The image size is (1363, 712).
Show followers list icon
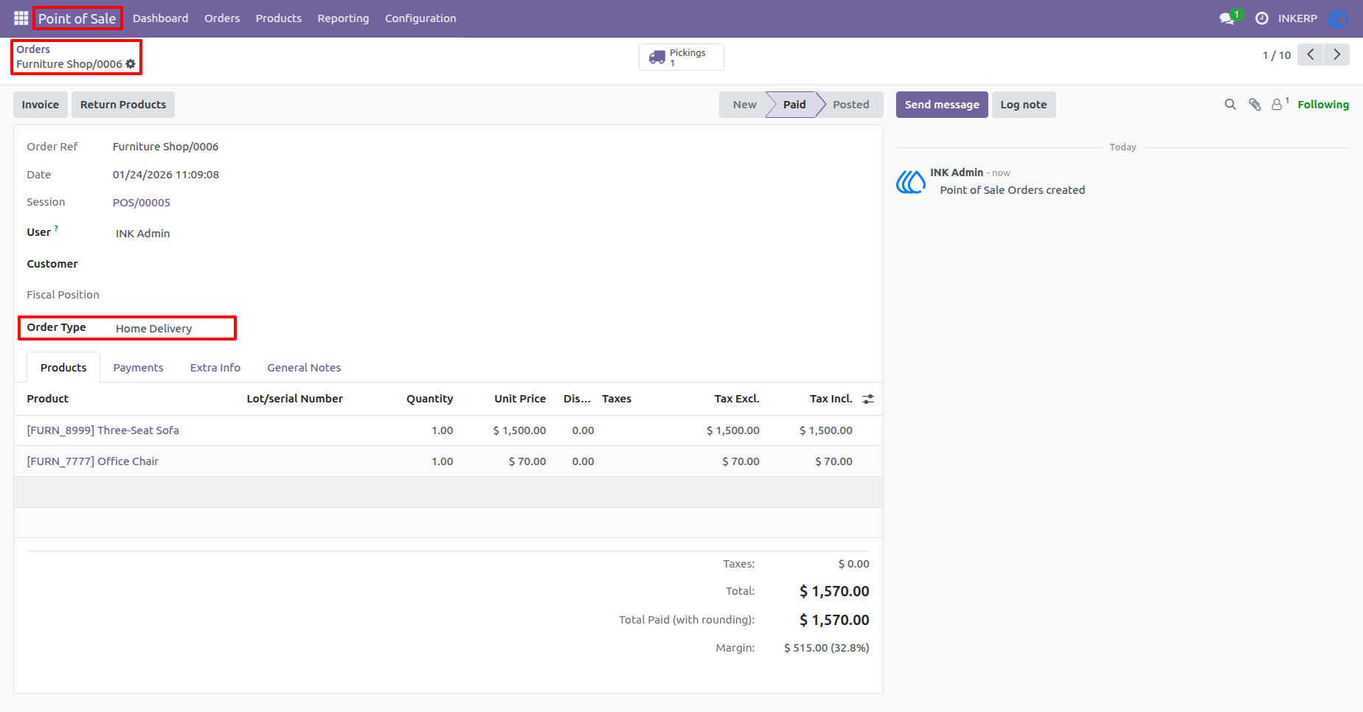1280,104
